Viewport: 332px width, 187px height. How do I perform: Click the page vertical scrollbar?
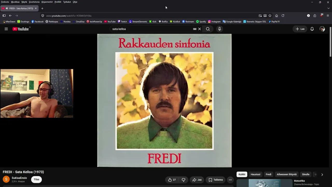(x=330, y=42)
